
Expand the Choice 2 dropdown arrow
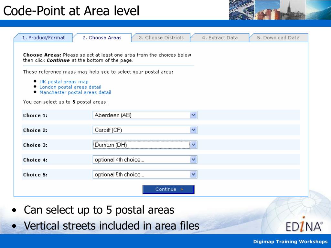[193, 130]
